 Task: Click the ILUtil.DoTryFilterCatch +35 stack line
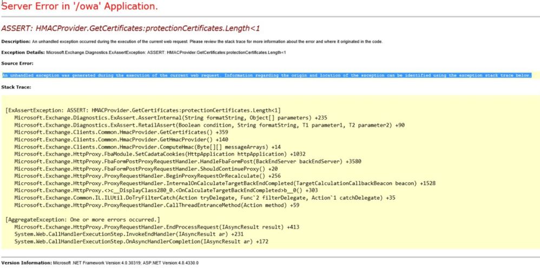tap(205, 198)
